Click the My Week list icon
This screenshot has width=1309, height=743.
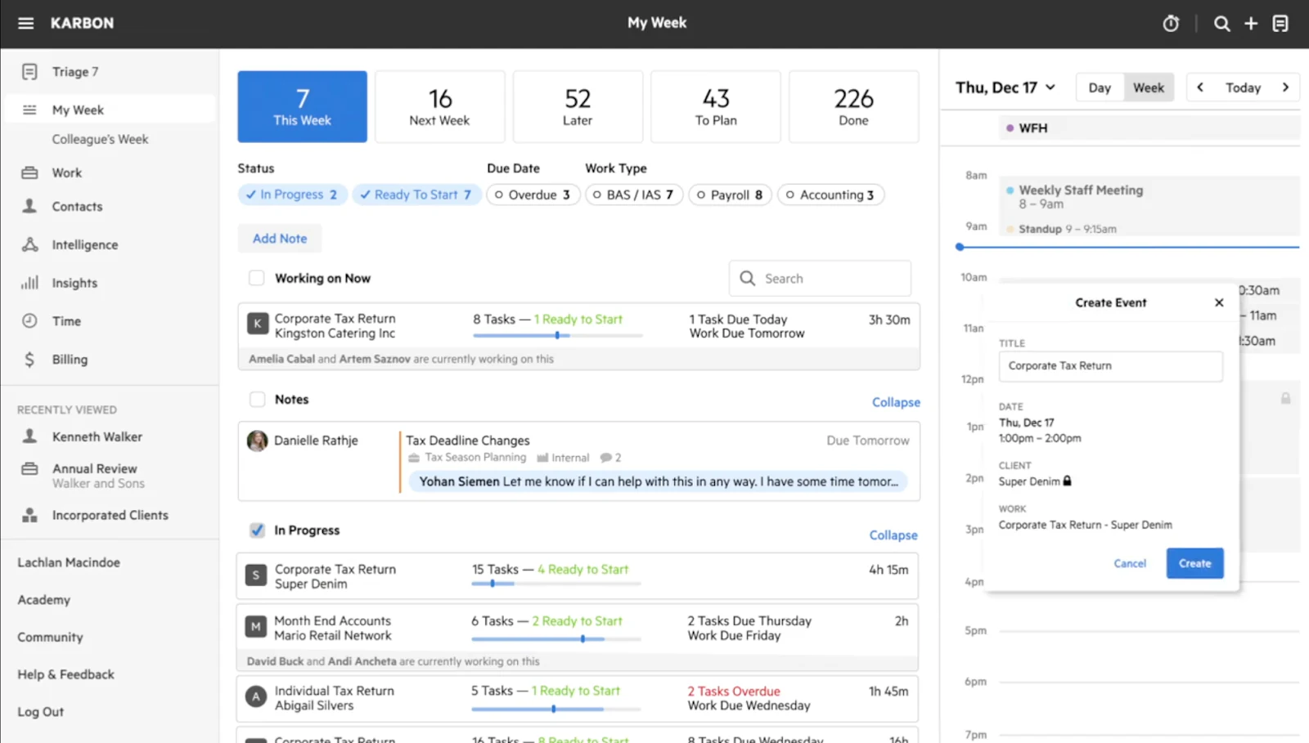click(x=29, y=110)
